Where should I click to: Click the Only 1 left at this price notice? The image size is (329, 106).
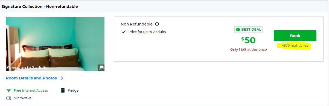coord(248,50)
